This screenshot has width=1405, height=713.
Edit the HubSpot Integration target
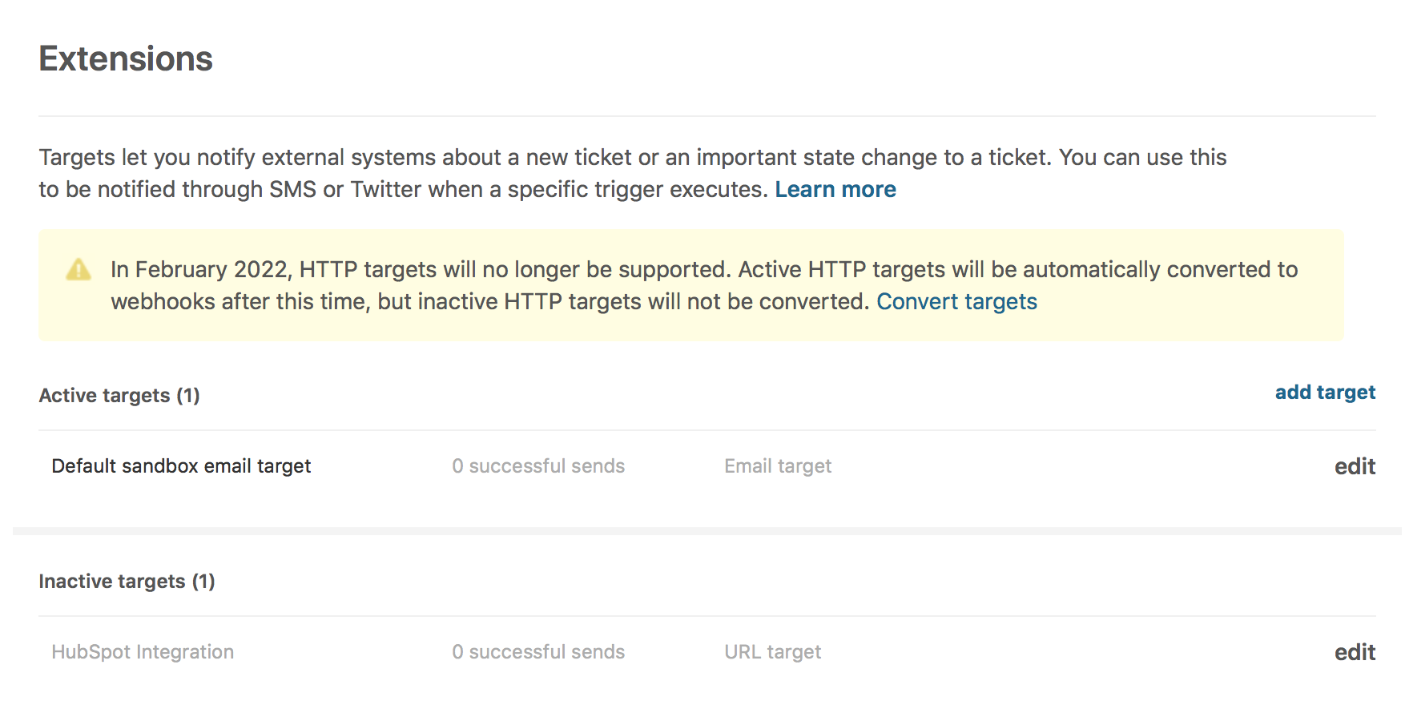pyautogui.click(x=1355, y=653)
